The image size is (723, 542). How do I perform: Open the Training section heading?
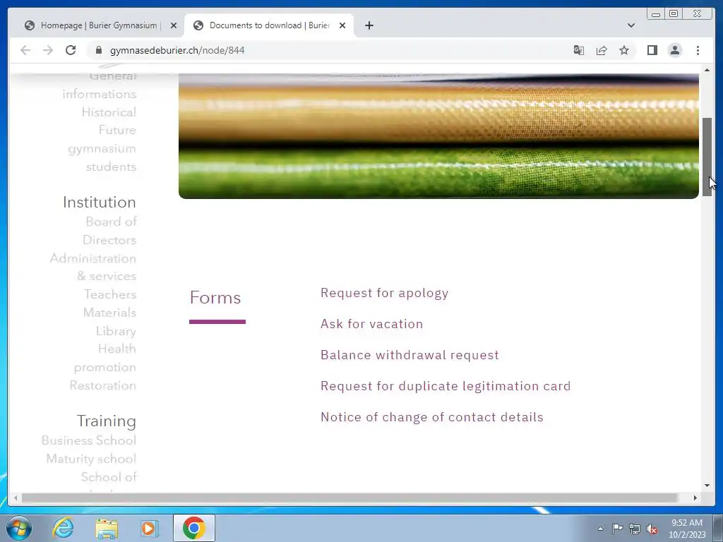[x=106, y=421]
